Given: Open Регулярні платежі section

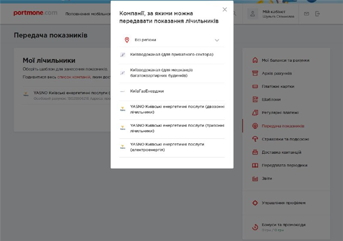Looking at the screenshot, I should click(x=280, y=113).
